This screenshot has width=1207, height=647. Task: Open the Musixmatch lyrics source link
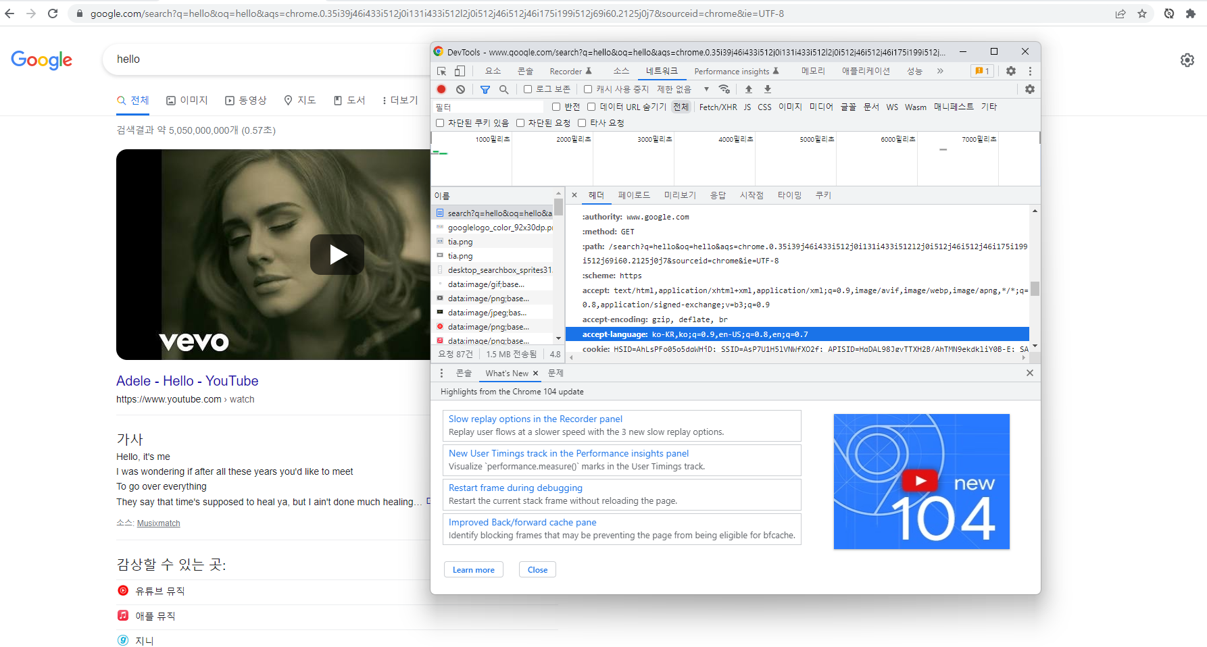pyautogui.click(x=159, y=523)
